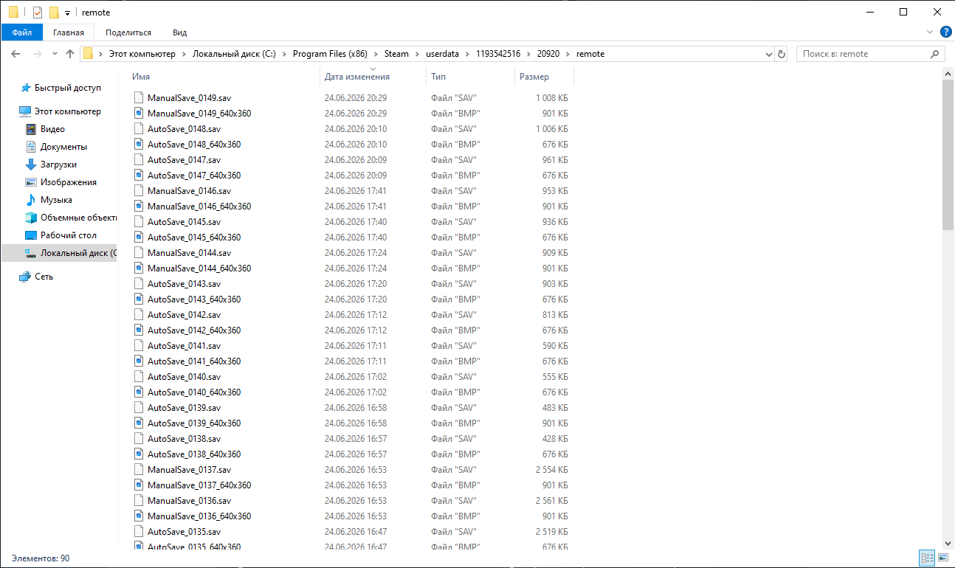The width and height of the screenshot is (955, 568).
Task: Open the Файл menu tab
Action: [x=22, y=32]
